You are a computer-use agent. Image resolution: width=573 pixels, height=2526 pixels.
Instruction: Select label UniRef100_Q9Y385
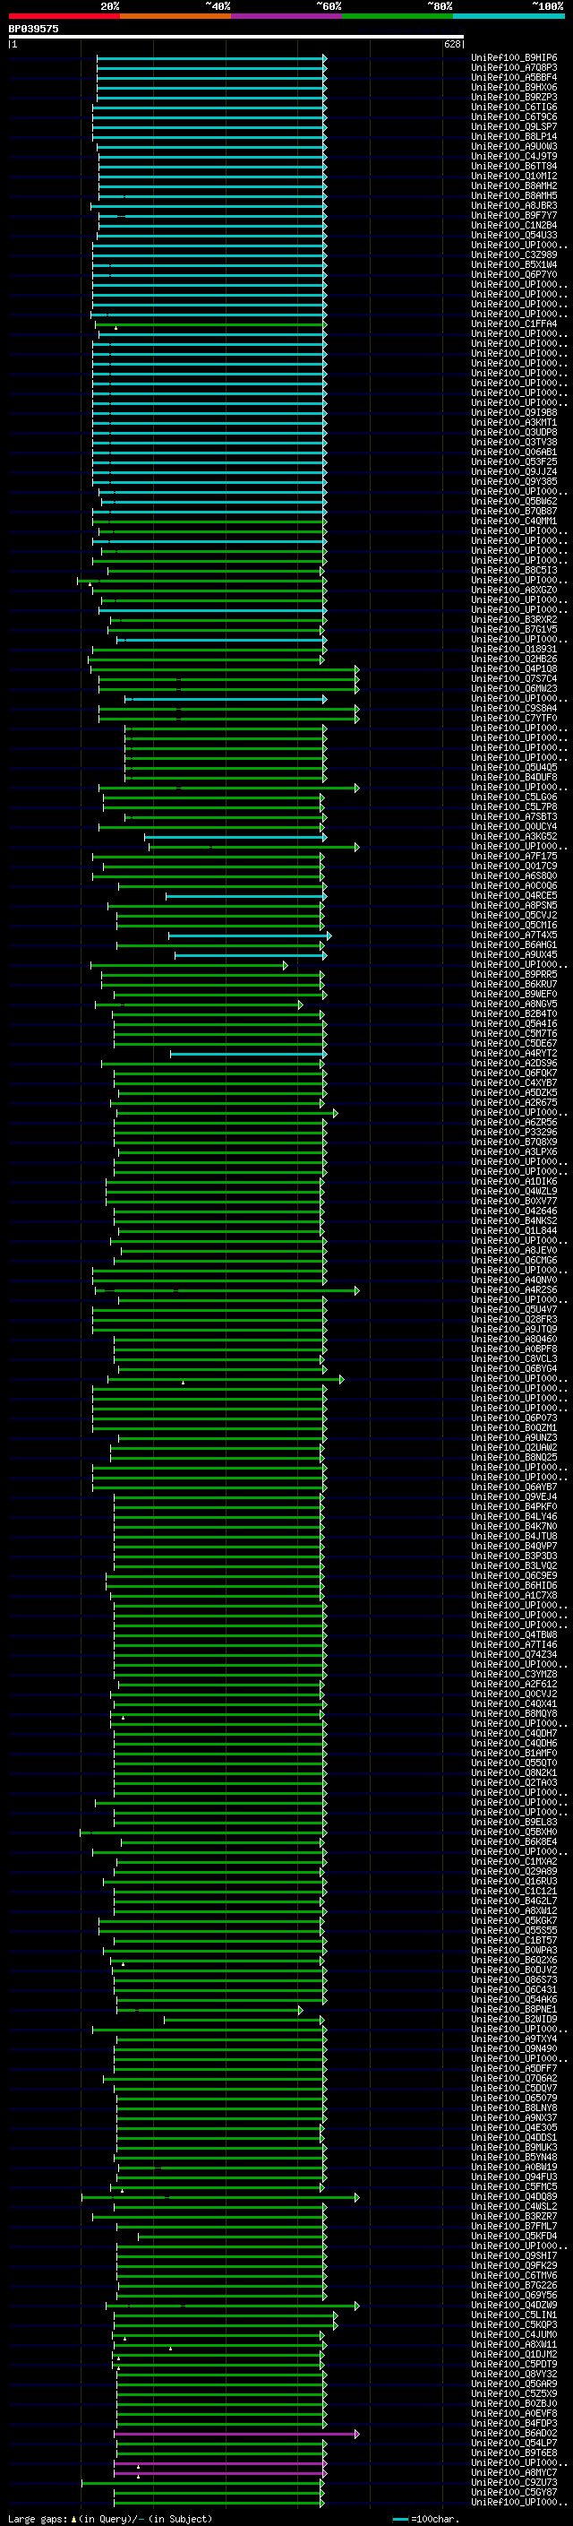tap(514, 481)
